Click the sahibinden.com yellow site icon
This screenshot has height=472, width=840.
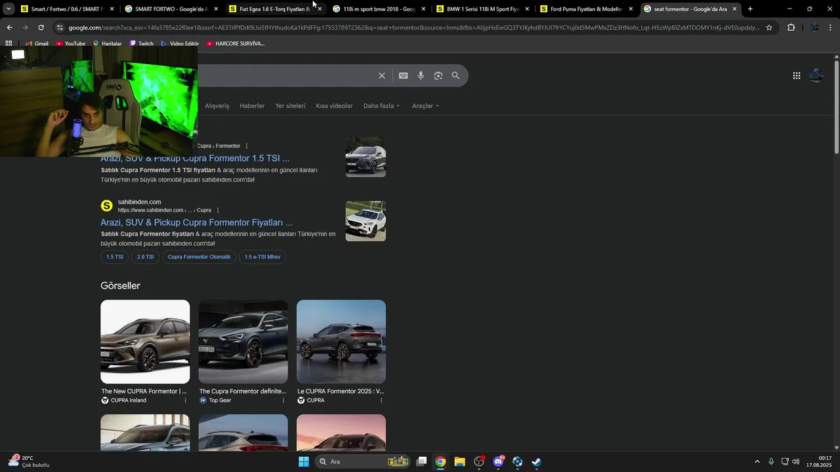click(x=106, y=206)
